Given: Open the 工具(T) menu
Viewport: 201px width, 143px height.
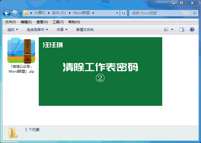Looking at the screenshot, I should coord(58,22).
